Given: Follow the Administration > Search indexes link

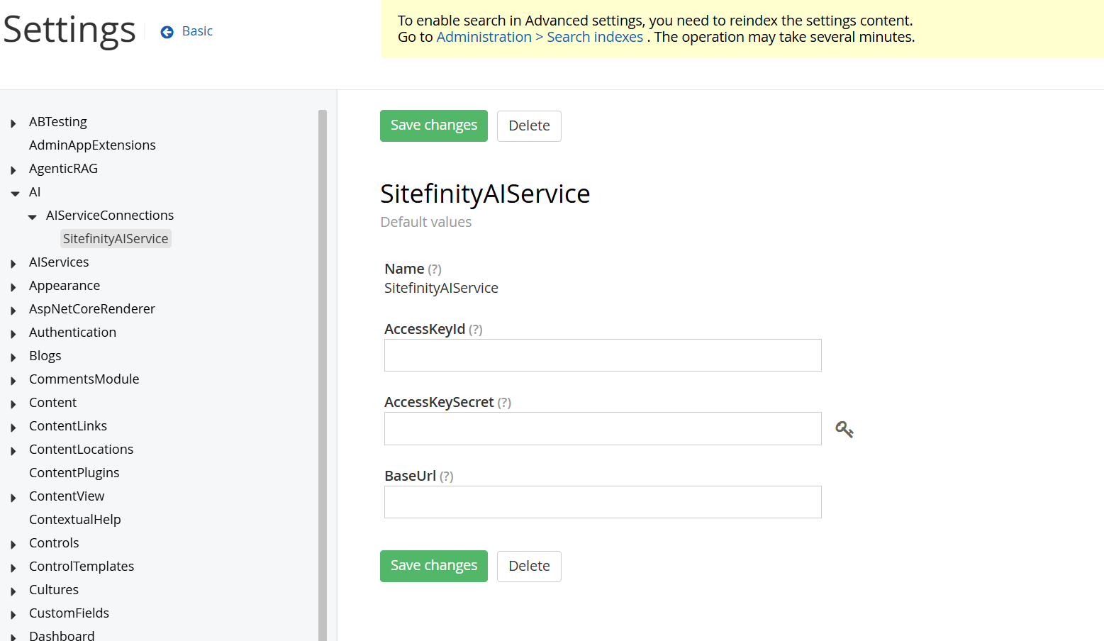Looking at the screenshot, I should 540,37.
